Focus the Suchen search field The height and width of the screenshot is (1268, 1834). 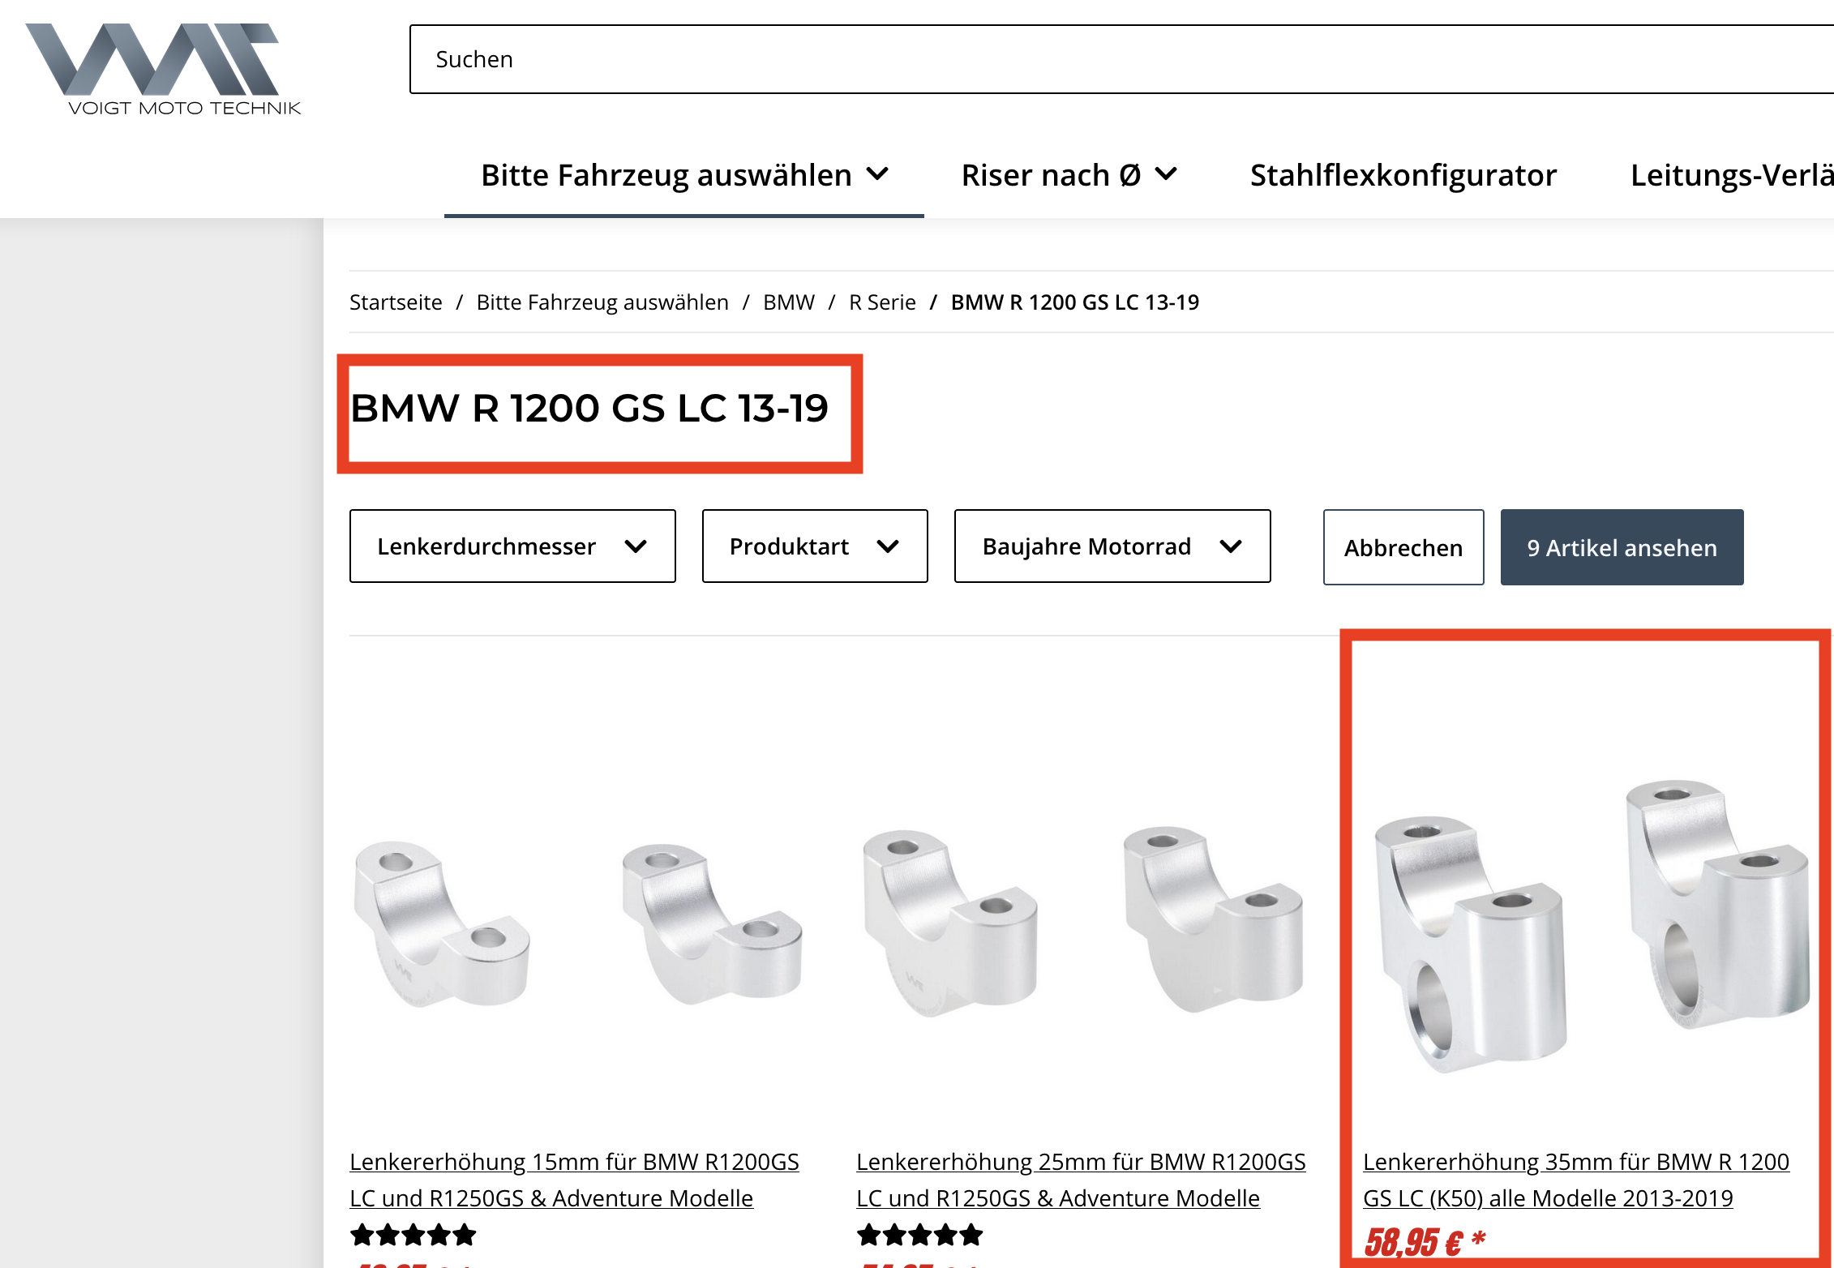click(x=1121, y=59)
